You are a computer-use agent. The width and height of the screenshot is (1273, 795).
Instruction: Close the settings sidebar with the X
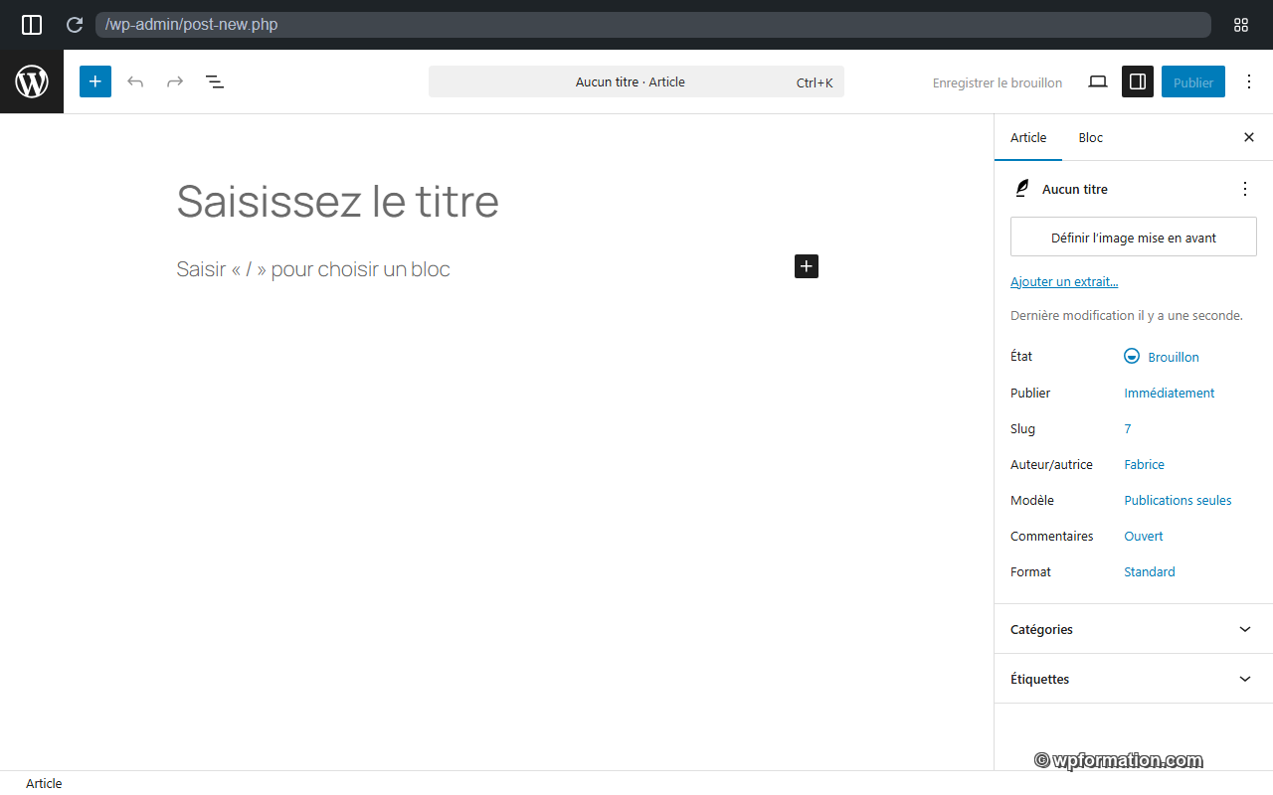point(1249,137)
